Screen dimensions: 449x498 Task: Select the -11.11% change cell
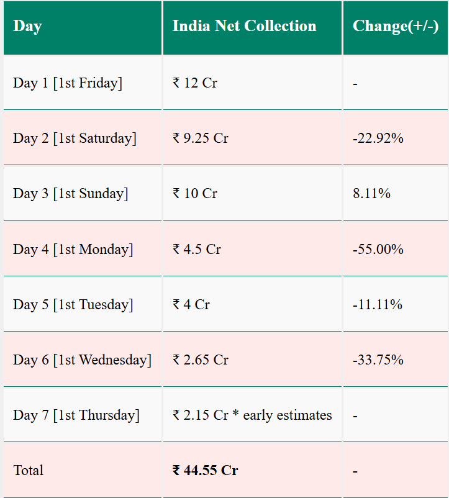pyautogui.click(x=396, y=304)
